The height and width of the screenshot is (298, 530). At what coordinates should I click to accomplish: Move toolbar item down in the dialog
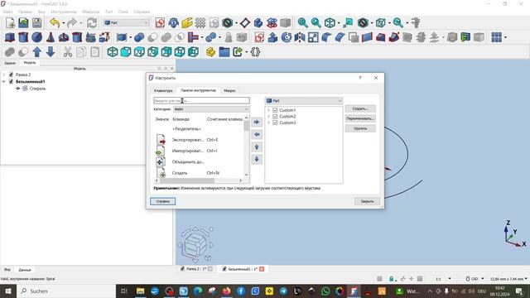257,159
